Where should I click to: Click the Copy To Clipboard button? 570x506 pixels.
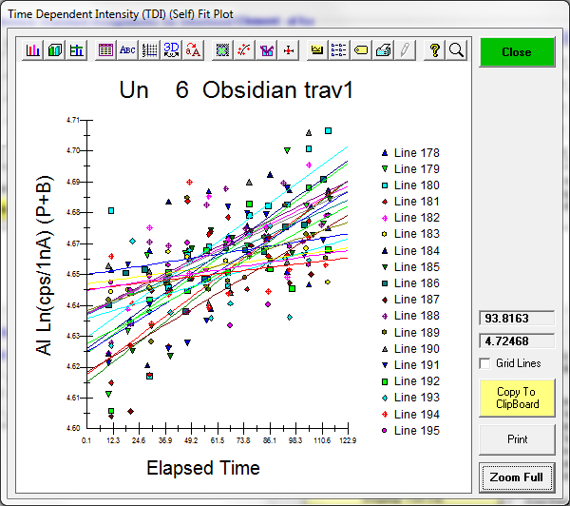point(516,398)
